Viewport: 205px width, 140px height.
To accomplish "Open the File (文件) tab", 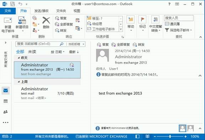I will (8, 11).
